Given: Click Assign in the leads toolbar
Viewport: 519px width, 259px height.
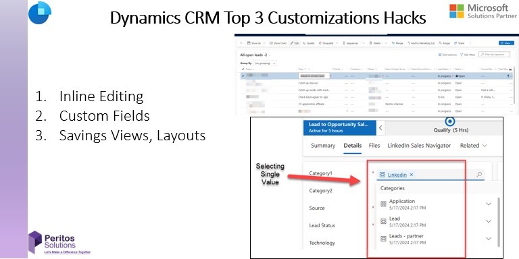Looking at the screenshot, I should (445, 43).
